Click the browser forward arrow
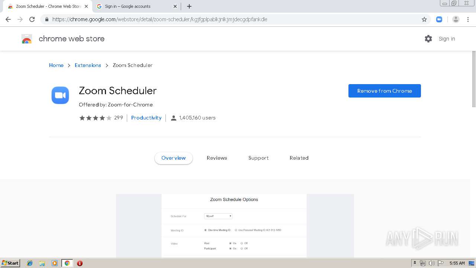 20,19
